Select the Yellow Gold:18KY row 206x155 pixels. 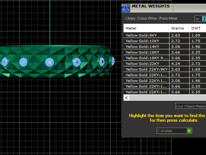coord(165,53)
